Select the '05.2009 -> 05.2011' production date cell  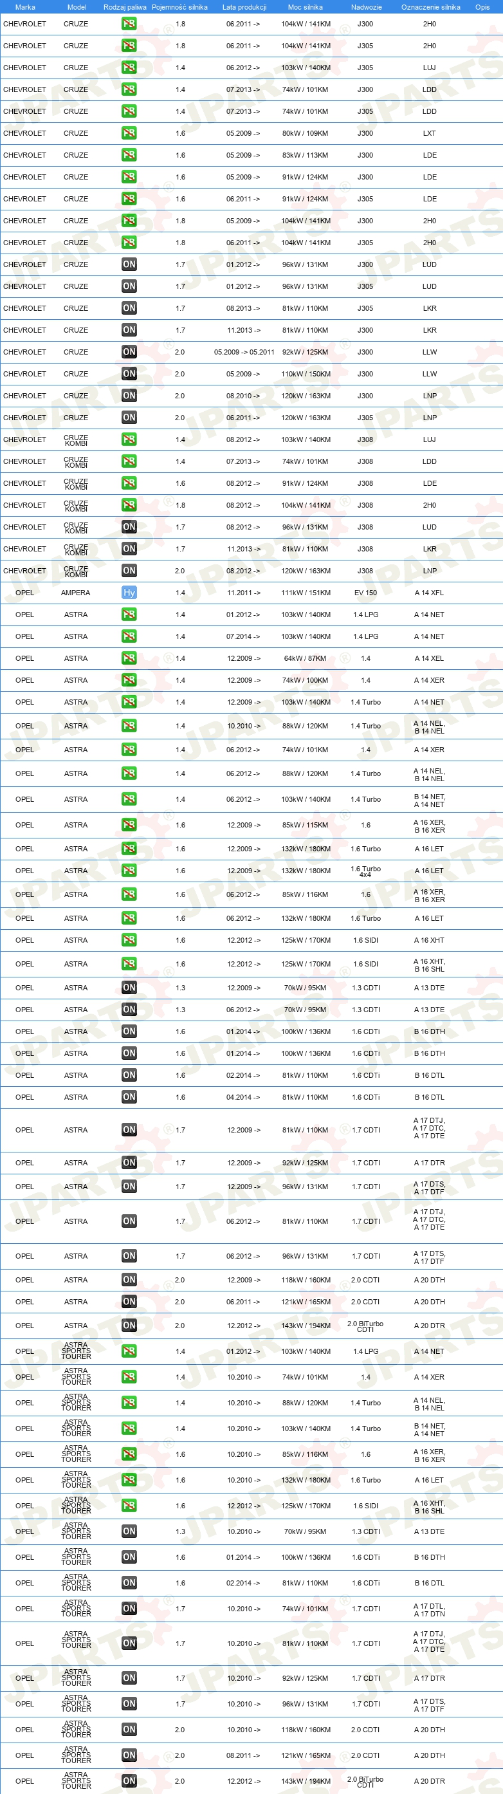(x=244, y=352)
